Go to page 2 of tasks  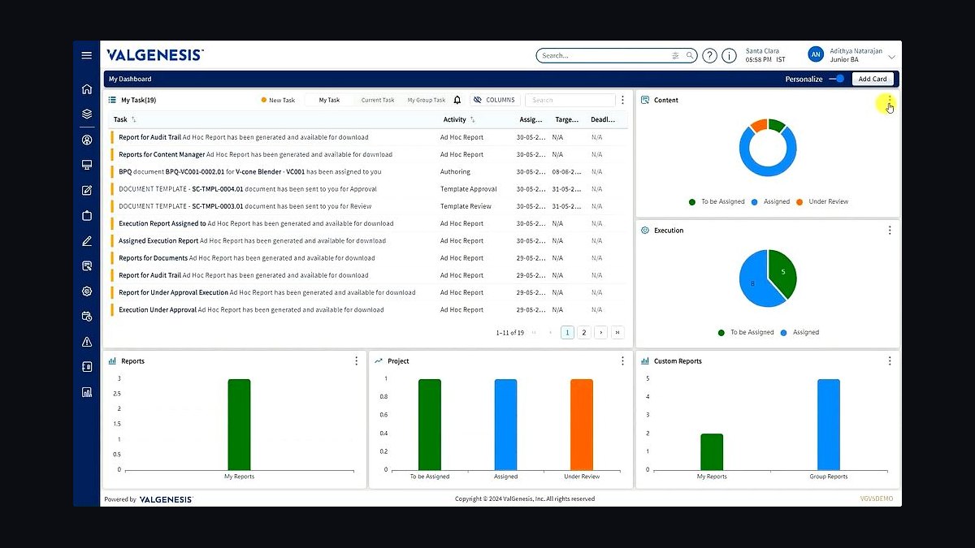coord(583,332)
